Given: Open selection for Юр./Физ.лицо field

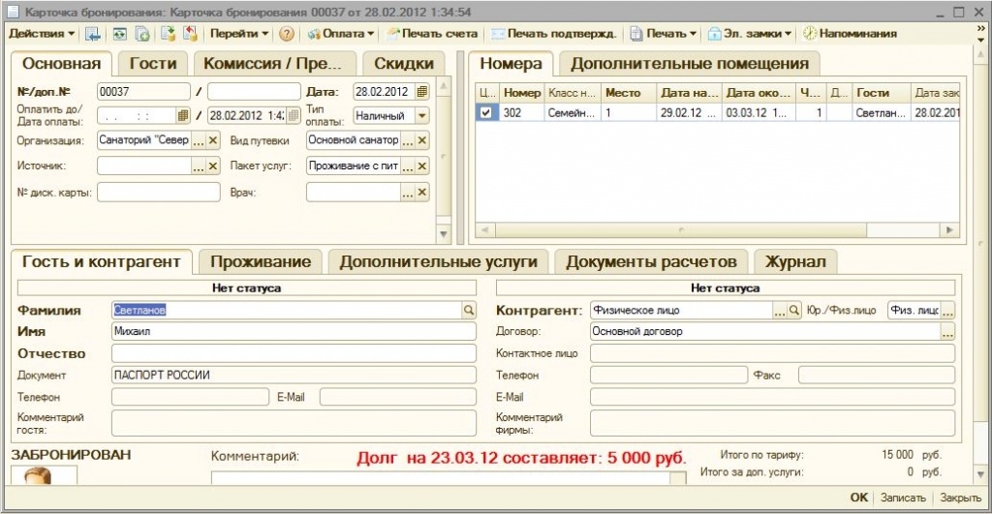Looking at the screenshot, I should click(947, 311).
